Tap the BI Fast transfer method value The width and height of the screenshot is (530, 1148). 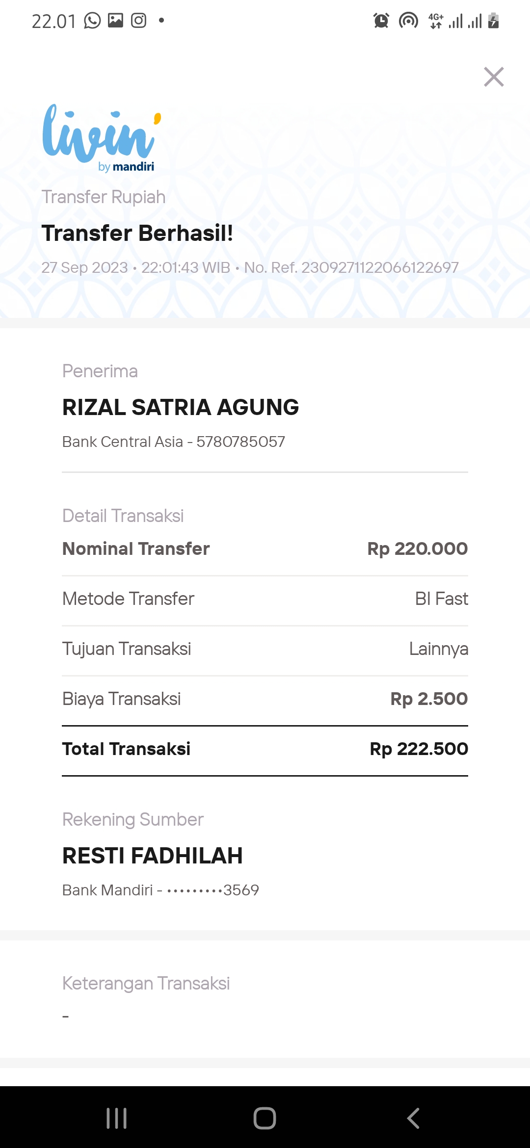click(441, 599)
